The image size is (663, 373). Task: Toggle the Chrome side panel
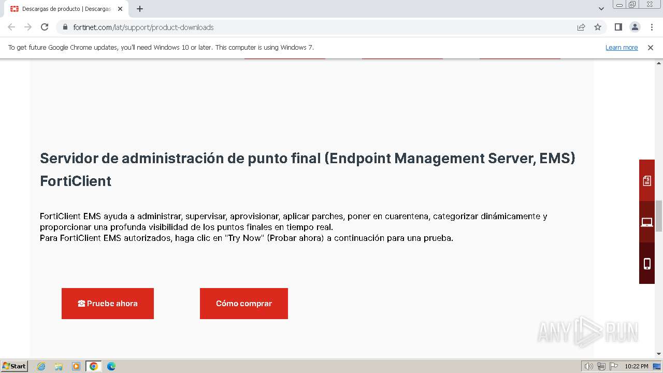[618, 27]
